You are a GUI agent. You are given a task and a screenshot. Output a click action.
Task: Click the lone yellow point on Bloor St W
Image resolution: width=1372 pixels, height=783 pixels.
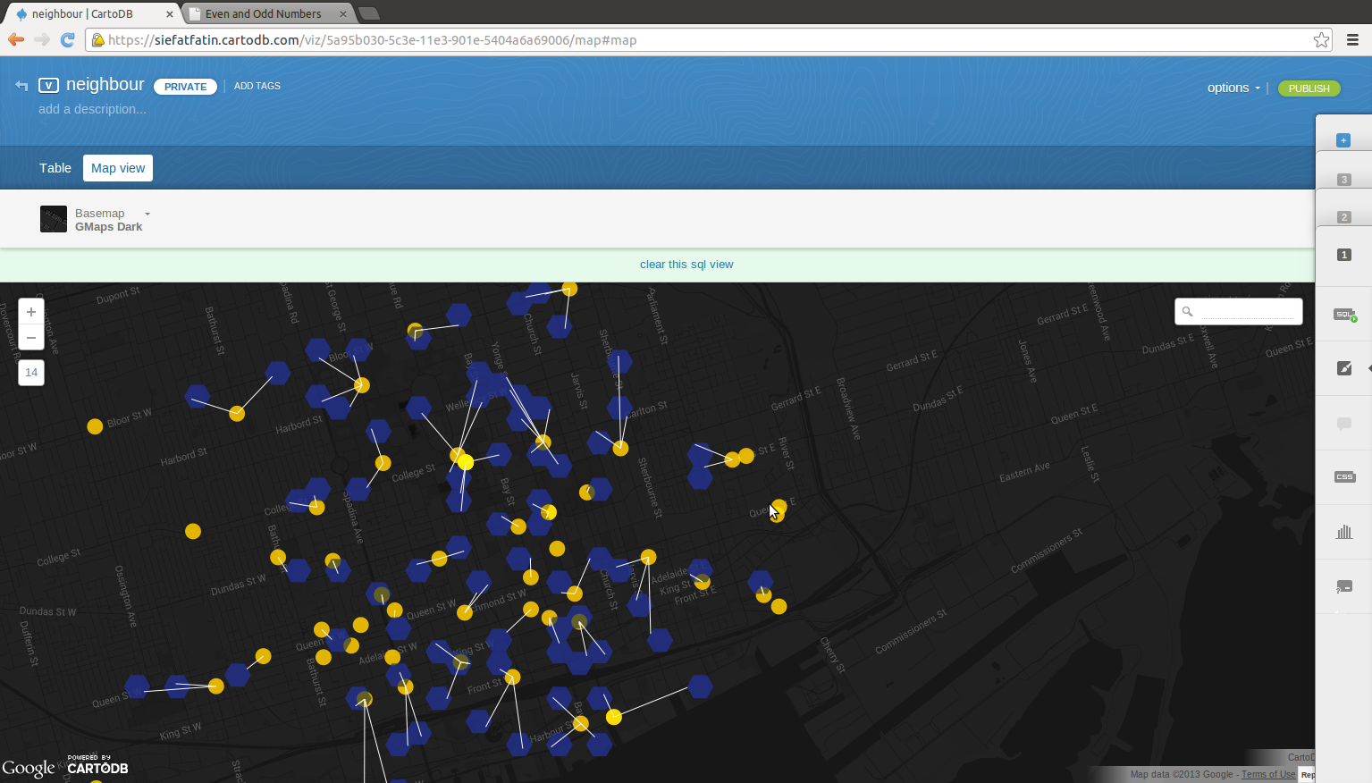(95, 426)
